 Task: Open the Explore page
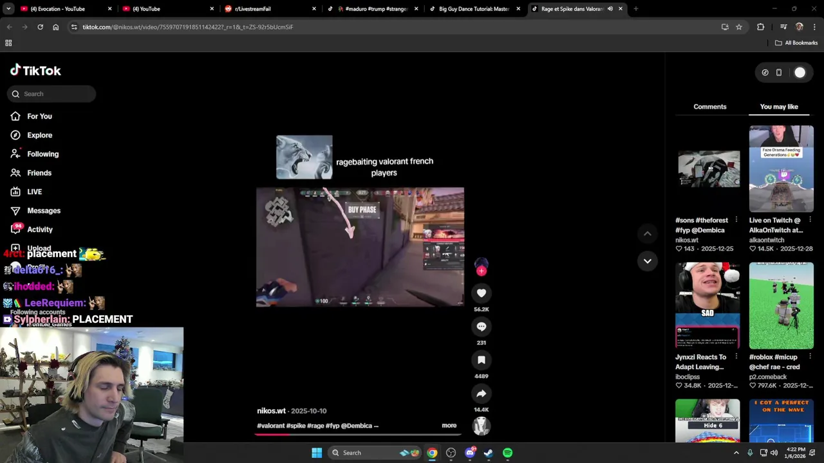[39, 135]
